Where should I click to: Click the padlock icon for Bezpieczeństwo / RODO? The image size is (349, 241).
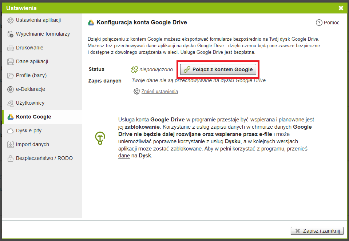[11, 158]
